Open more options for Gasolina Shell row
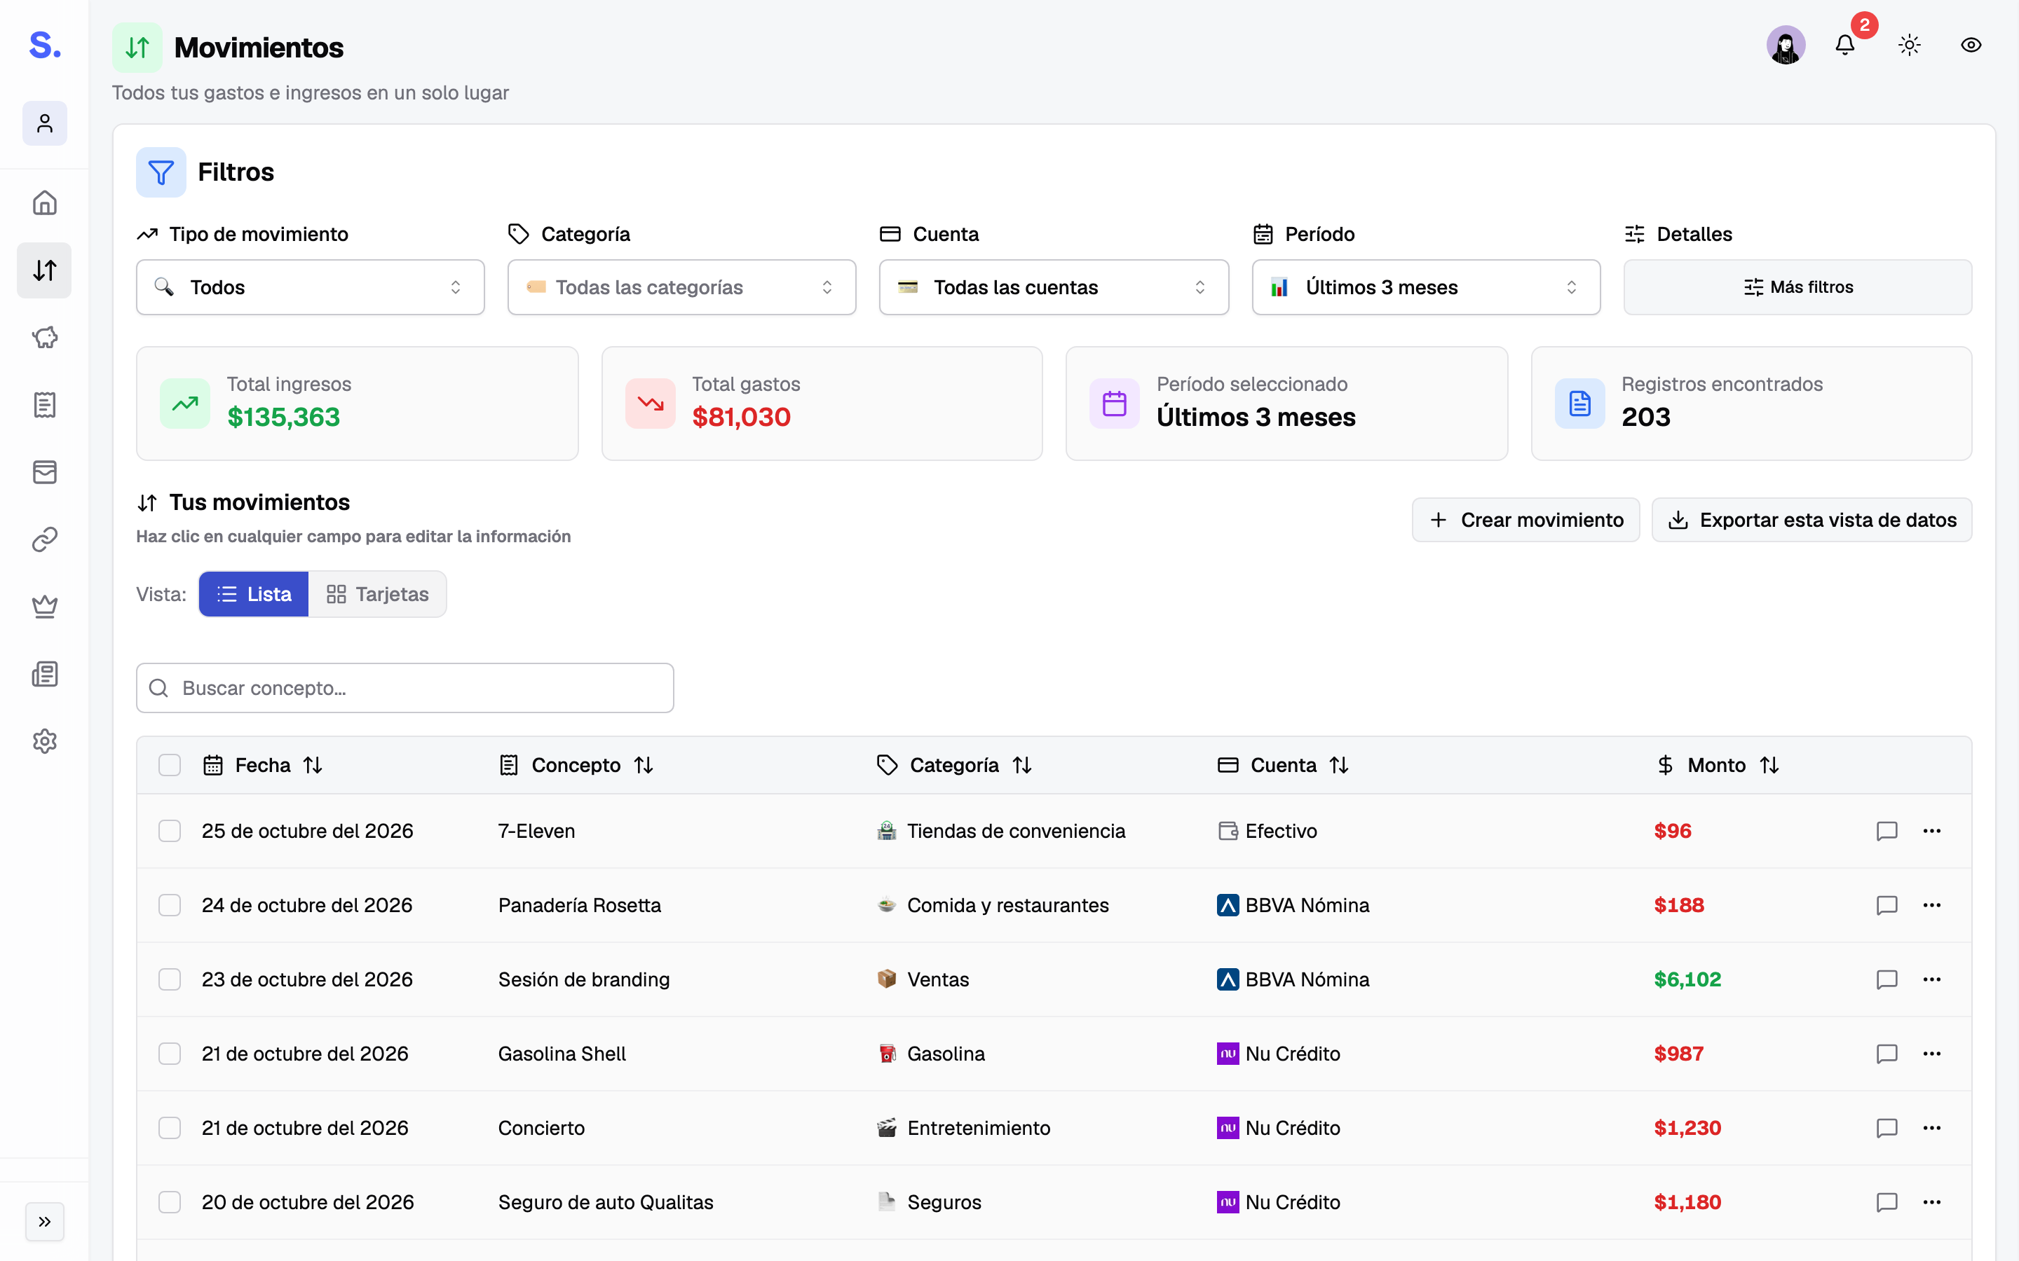This screenshot has width=2019, height=1261. point(1931,1054)
